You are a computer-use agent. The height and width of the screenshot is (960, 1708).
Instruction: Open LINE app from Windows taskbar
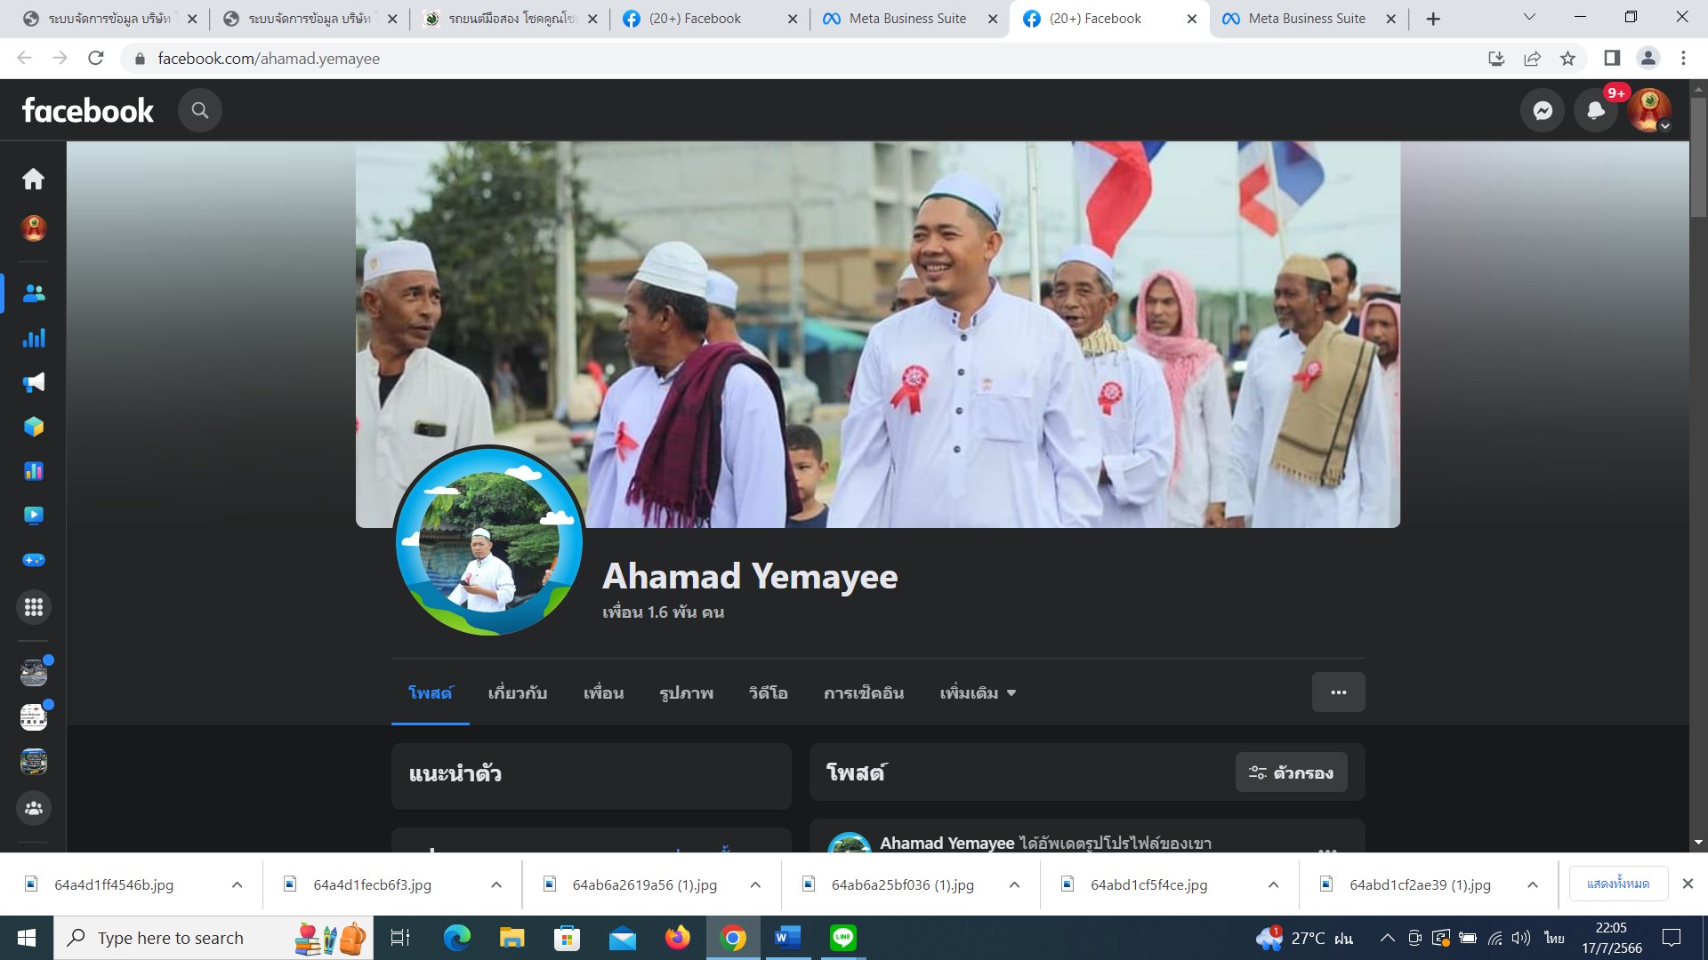coord(842,938)
